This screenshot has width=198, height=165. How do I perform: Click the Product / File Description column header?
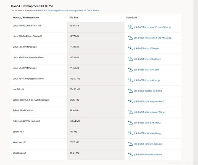tap(26, 17)
